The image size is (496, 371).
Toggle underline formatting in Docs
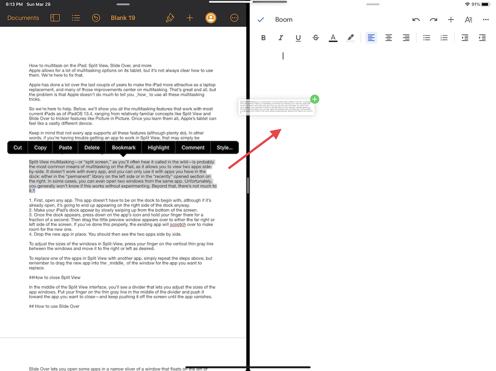(298, 38)
